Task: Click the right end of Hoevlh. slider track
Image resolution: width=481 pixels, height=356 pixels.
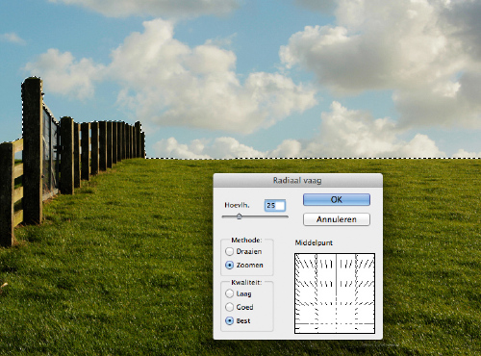Action: click(287, 216)
